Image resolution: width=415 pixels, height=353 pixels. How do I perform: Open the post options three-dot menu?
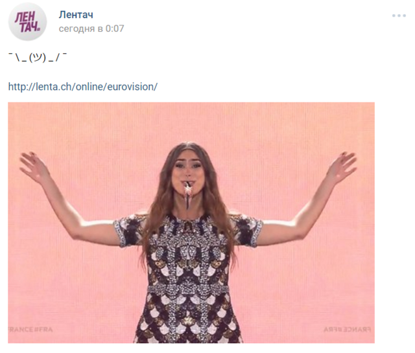click(399, 16)
